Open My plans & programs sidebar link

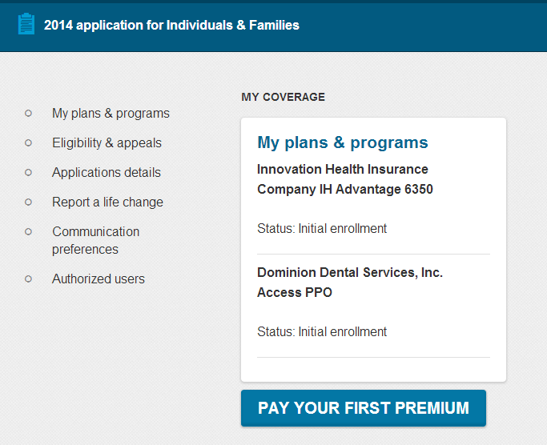pyautogui.click(x=111, y=114)
